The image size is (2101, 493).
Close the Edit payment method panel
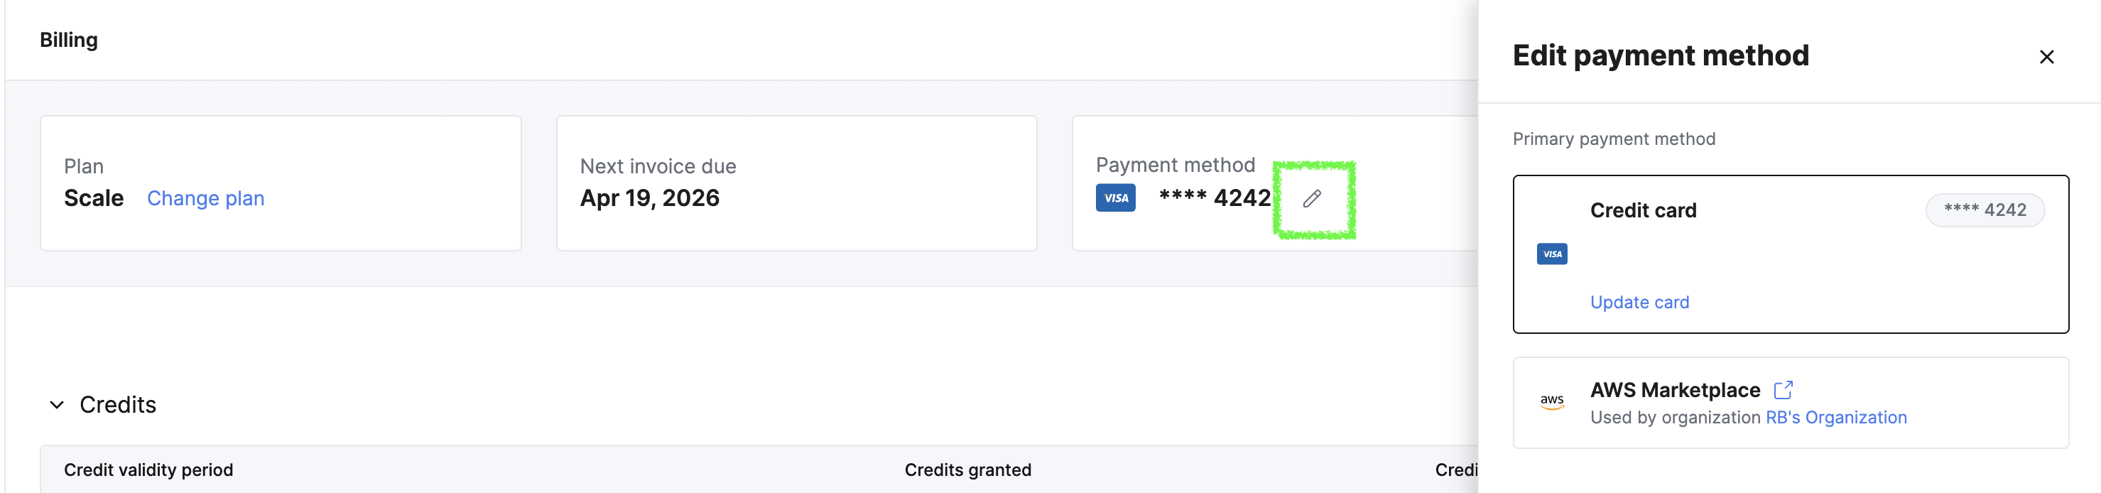[x=2046, y=57]
